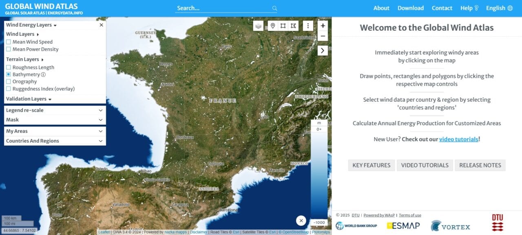Follow the video tutorials link
This screenshot has height=235, width=522.
click(x=458, y=139)
